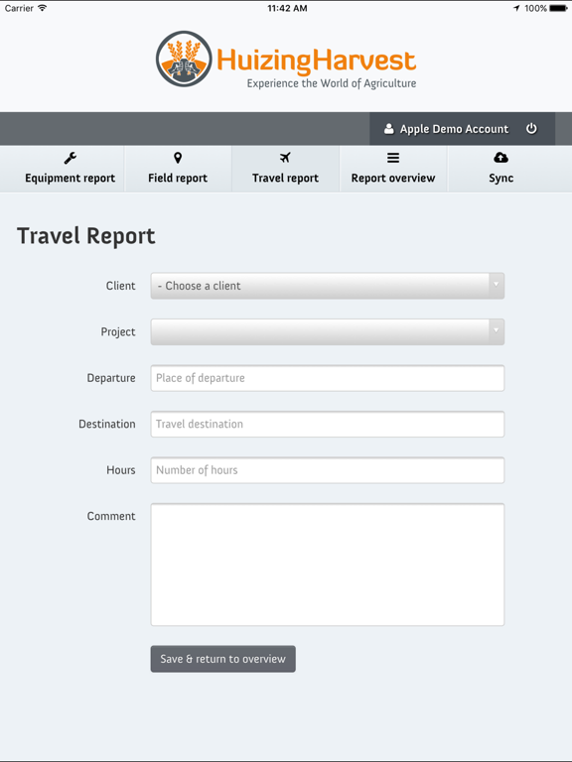Select the Field report tab label
Viewport: 572px width, 762px height.
pyautogui.click(x=178, y=179)
